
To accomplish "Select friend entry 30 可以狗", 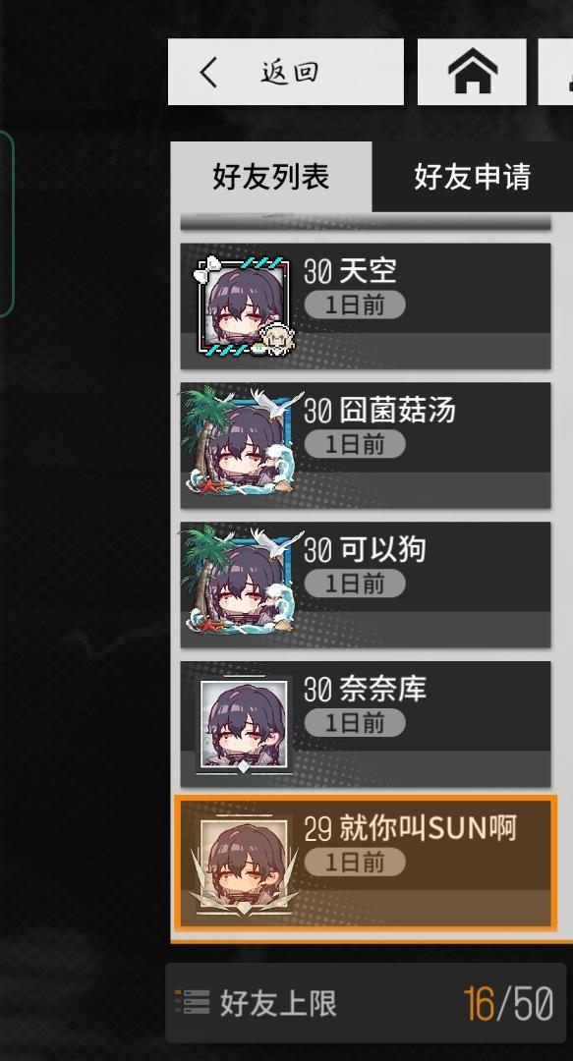I will [x=366, y=585].
